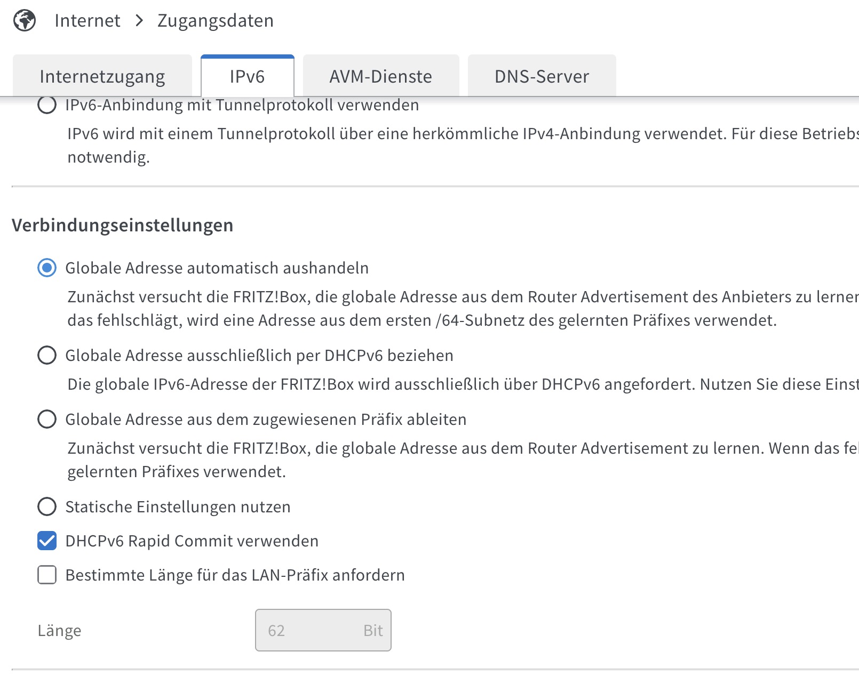Select the IPv6 tab
Viewport: 859px width, 676px height.
248,76
